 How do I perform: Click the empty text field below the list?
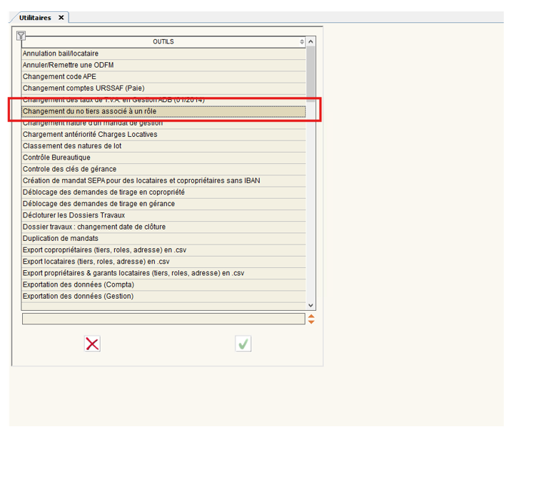[x=163, y=319]
